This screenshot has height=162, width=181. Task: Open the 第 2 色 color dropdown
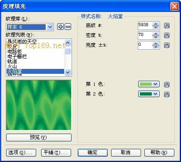coord(149,94)
